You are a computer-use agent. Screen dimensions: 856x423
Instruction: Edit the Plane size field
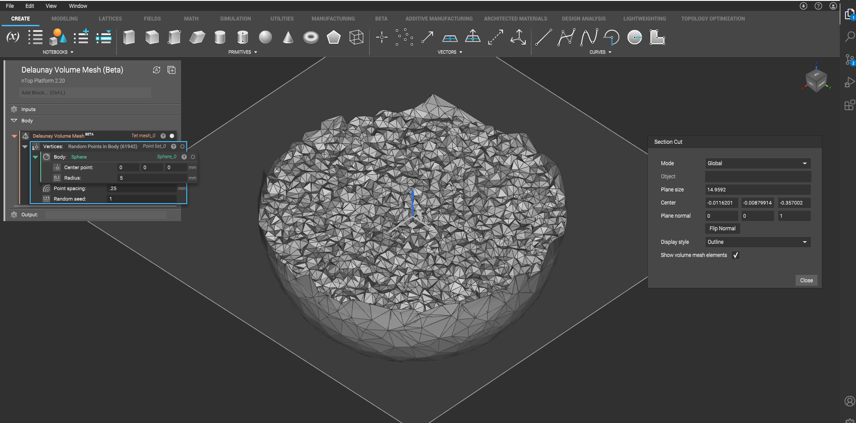tap(758, 190)
